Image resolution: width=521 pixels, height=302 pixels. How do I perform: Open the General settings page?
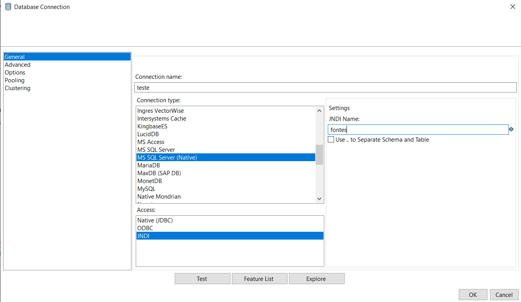tap(67, 57)
